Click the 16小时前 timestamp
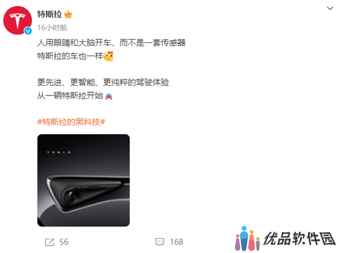343x253 pixels. [x=52, y=28]
